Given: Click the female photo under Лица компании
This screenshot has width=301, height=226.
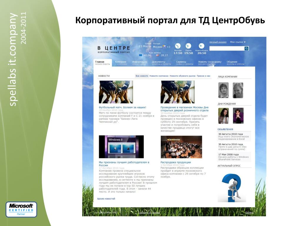Looking at the screenshot, I should pos(238,90).
